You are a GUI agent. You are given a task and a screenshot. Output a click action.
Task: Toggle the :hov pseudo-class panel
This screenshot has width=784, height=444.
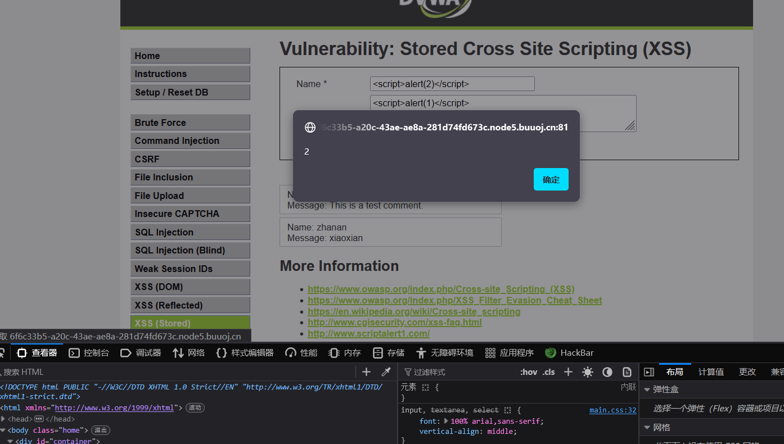(529, 372)
